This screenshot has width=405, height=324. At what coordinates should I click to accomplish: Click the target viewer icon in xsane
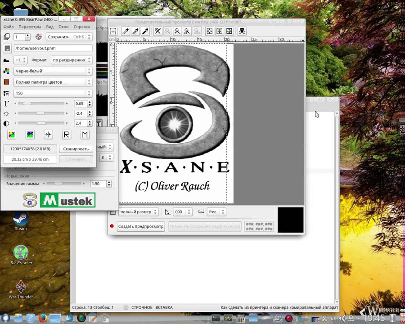(x=39, y=37)
